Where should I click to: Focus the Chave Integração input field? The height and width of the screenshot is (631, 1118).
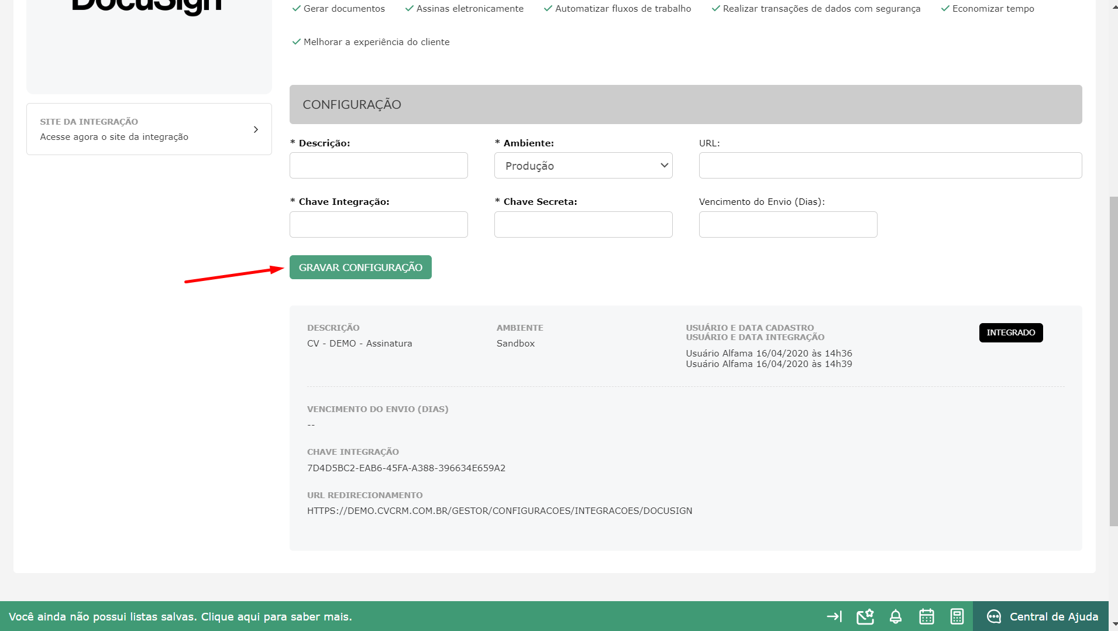click(x=379, y=224)
